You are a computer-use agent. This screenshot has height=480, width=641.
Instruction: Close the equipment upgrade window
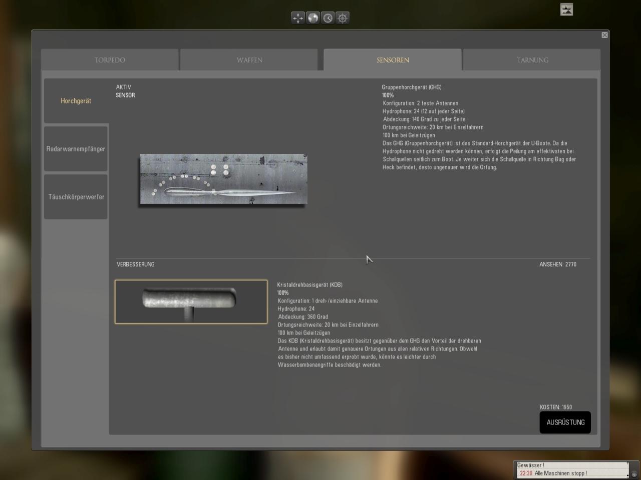604,35
